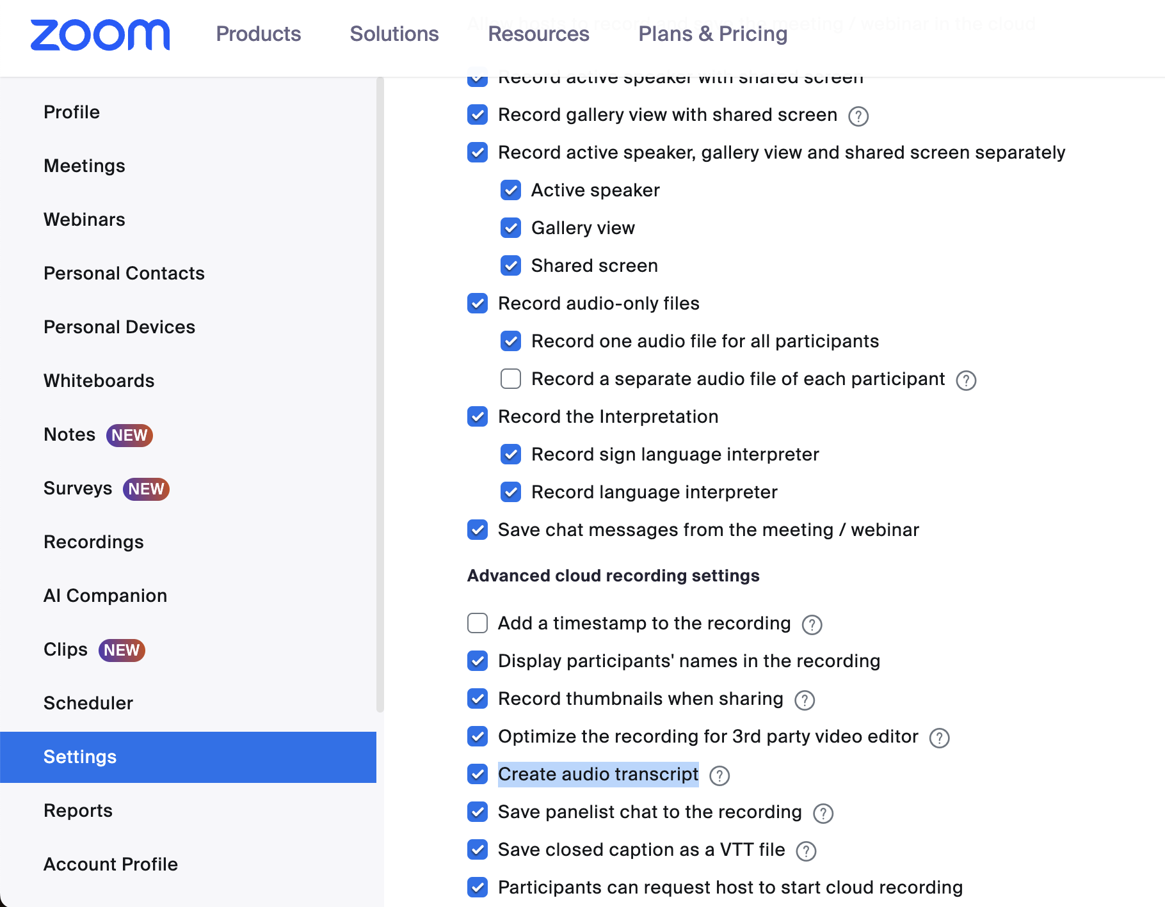
Task: Visit the Plans & Pricing link
Action: tap(712, 34)
